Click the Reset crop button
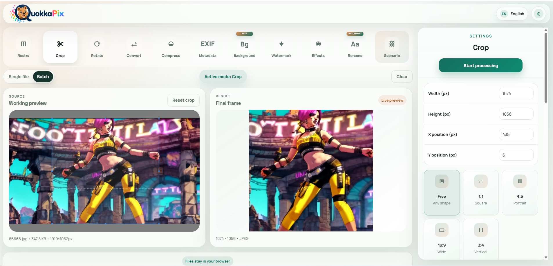This screenshot has height=266, width=553. 183,100
